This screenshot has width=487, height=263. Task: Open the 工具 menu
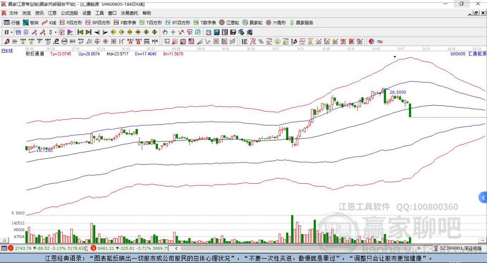(99, 13)
